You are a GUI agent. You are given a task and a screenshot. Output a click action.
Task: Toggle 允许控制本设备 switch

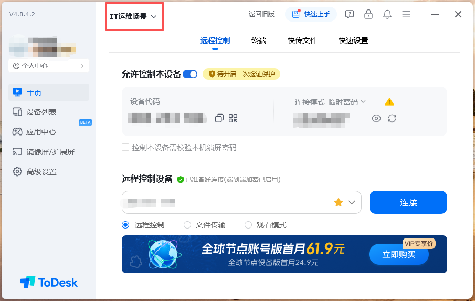(x=190, y=74)
